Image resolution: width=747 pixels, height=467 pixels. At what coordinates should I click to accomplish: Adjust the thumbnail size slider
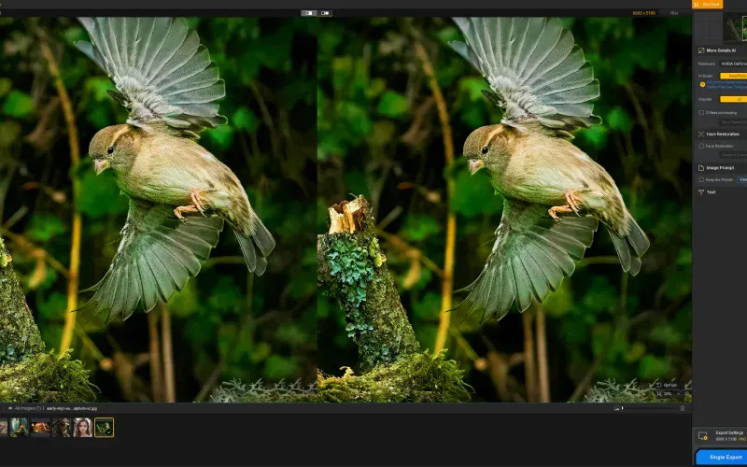pos(648,408)
